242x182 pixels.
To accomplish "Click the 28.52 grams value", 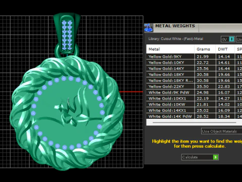I will pos(203,116).
